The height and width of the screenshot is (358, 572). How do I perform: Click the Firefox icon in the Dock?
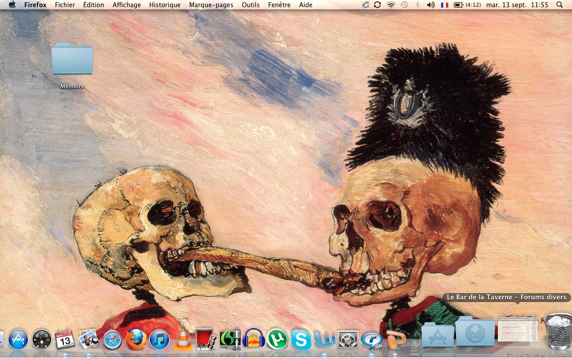tap(136, 340)
